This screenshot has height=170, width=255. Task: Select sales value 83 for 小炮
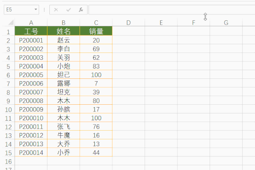[96, 66]
